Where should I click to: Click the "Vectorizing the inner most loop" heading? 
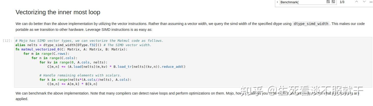(58, 12)
